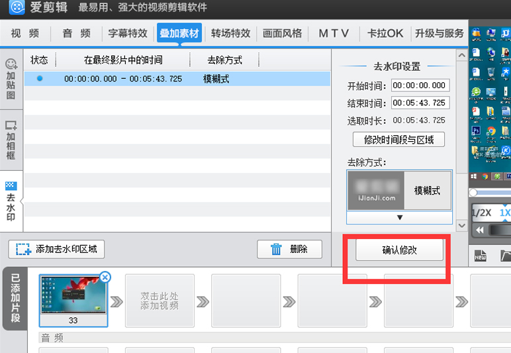Select the clip thumbnail labeled 33

[73, 300]
